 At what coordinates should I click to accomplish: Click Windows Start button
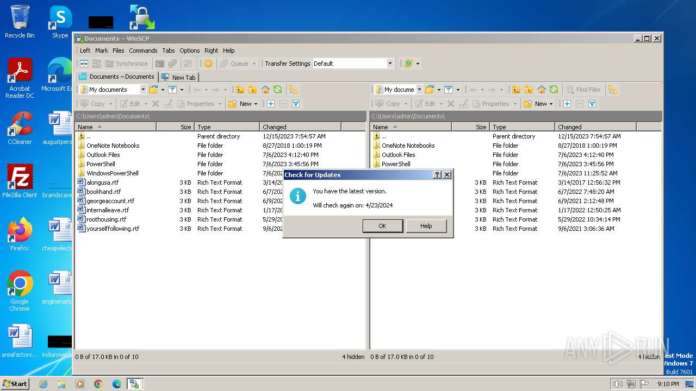point(15,383)
